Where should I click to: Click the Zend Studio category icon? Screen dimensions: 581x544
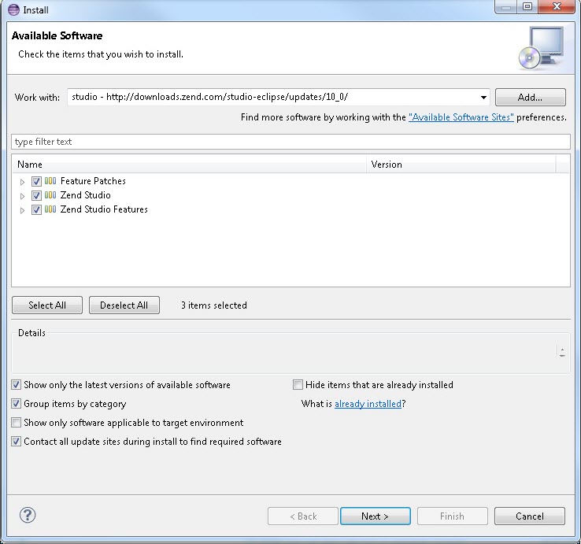coord(50,195)
